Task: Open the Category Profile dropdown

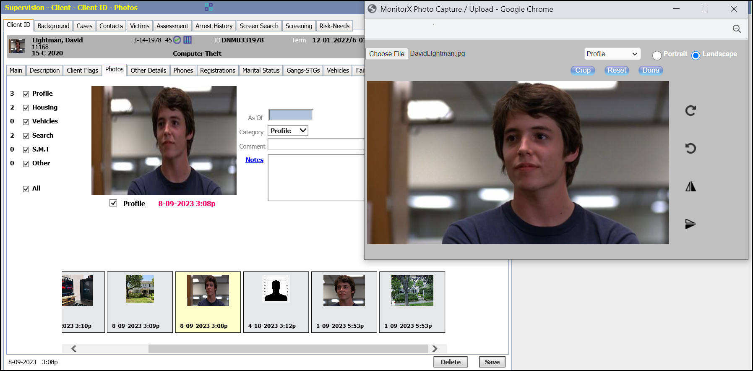Action: click(x=288, y=131)
